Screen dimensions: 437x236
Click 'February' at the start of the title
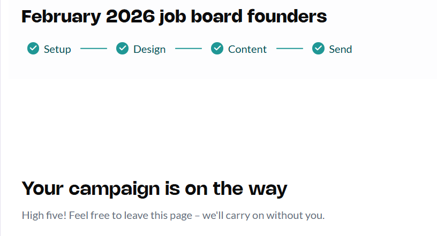pos(61,17)
